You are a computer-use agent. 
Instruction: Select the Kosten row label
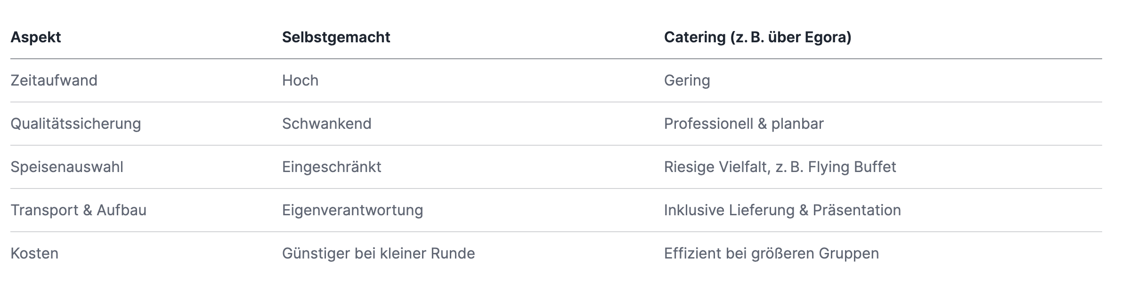[34, 253]
